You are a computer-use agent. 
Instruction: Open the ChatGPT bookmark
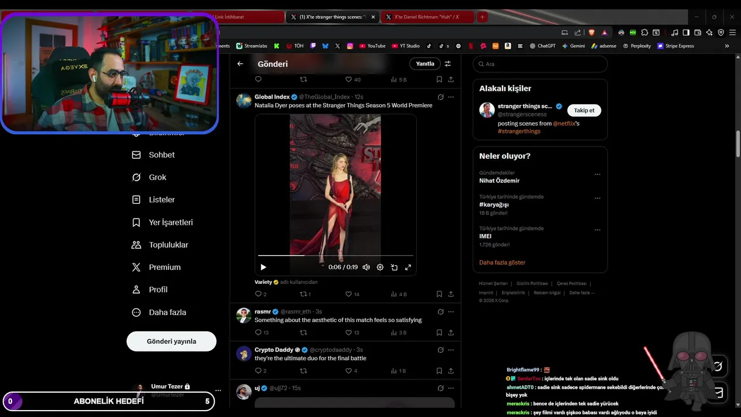542,46
